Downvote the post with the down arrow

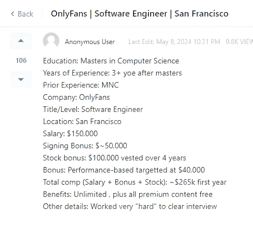point(21,79)
